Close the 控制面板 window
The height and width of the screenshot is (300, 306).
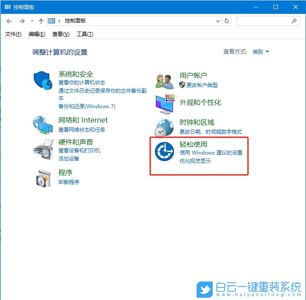point(296,7)
